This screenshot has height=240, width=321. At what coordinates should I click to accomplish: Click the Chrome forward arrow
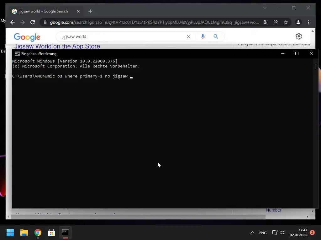23,22
